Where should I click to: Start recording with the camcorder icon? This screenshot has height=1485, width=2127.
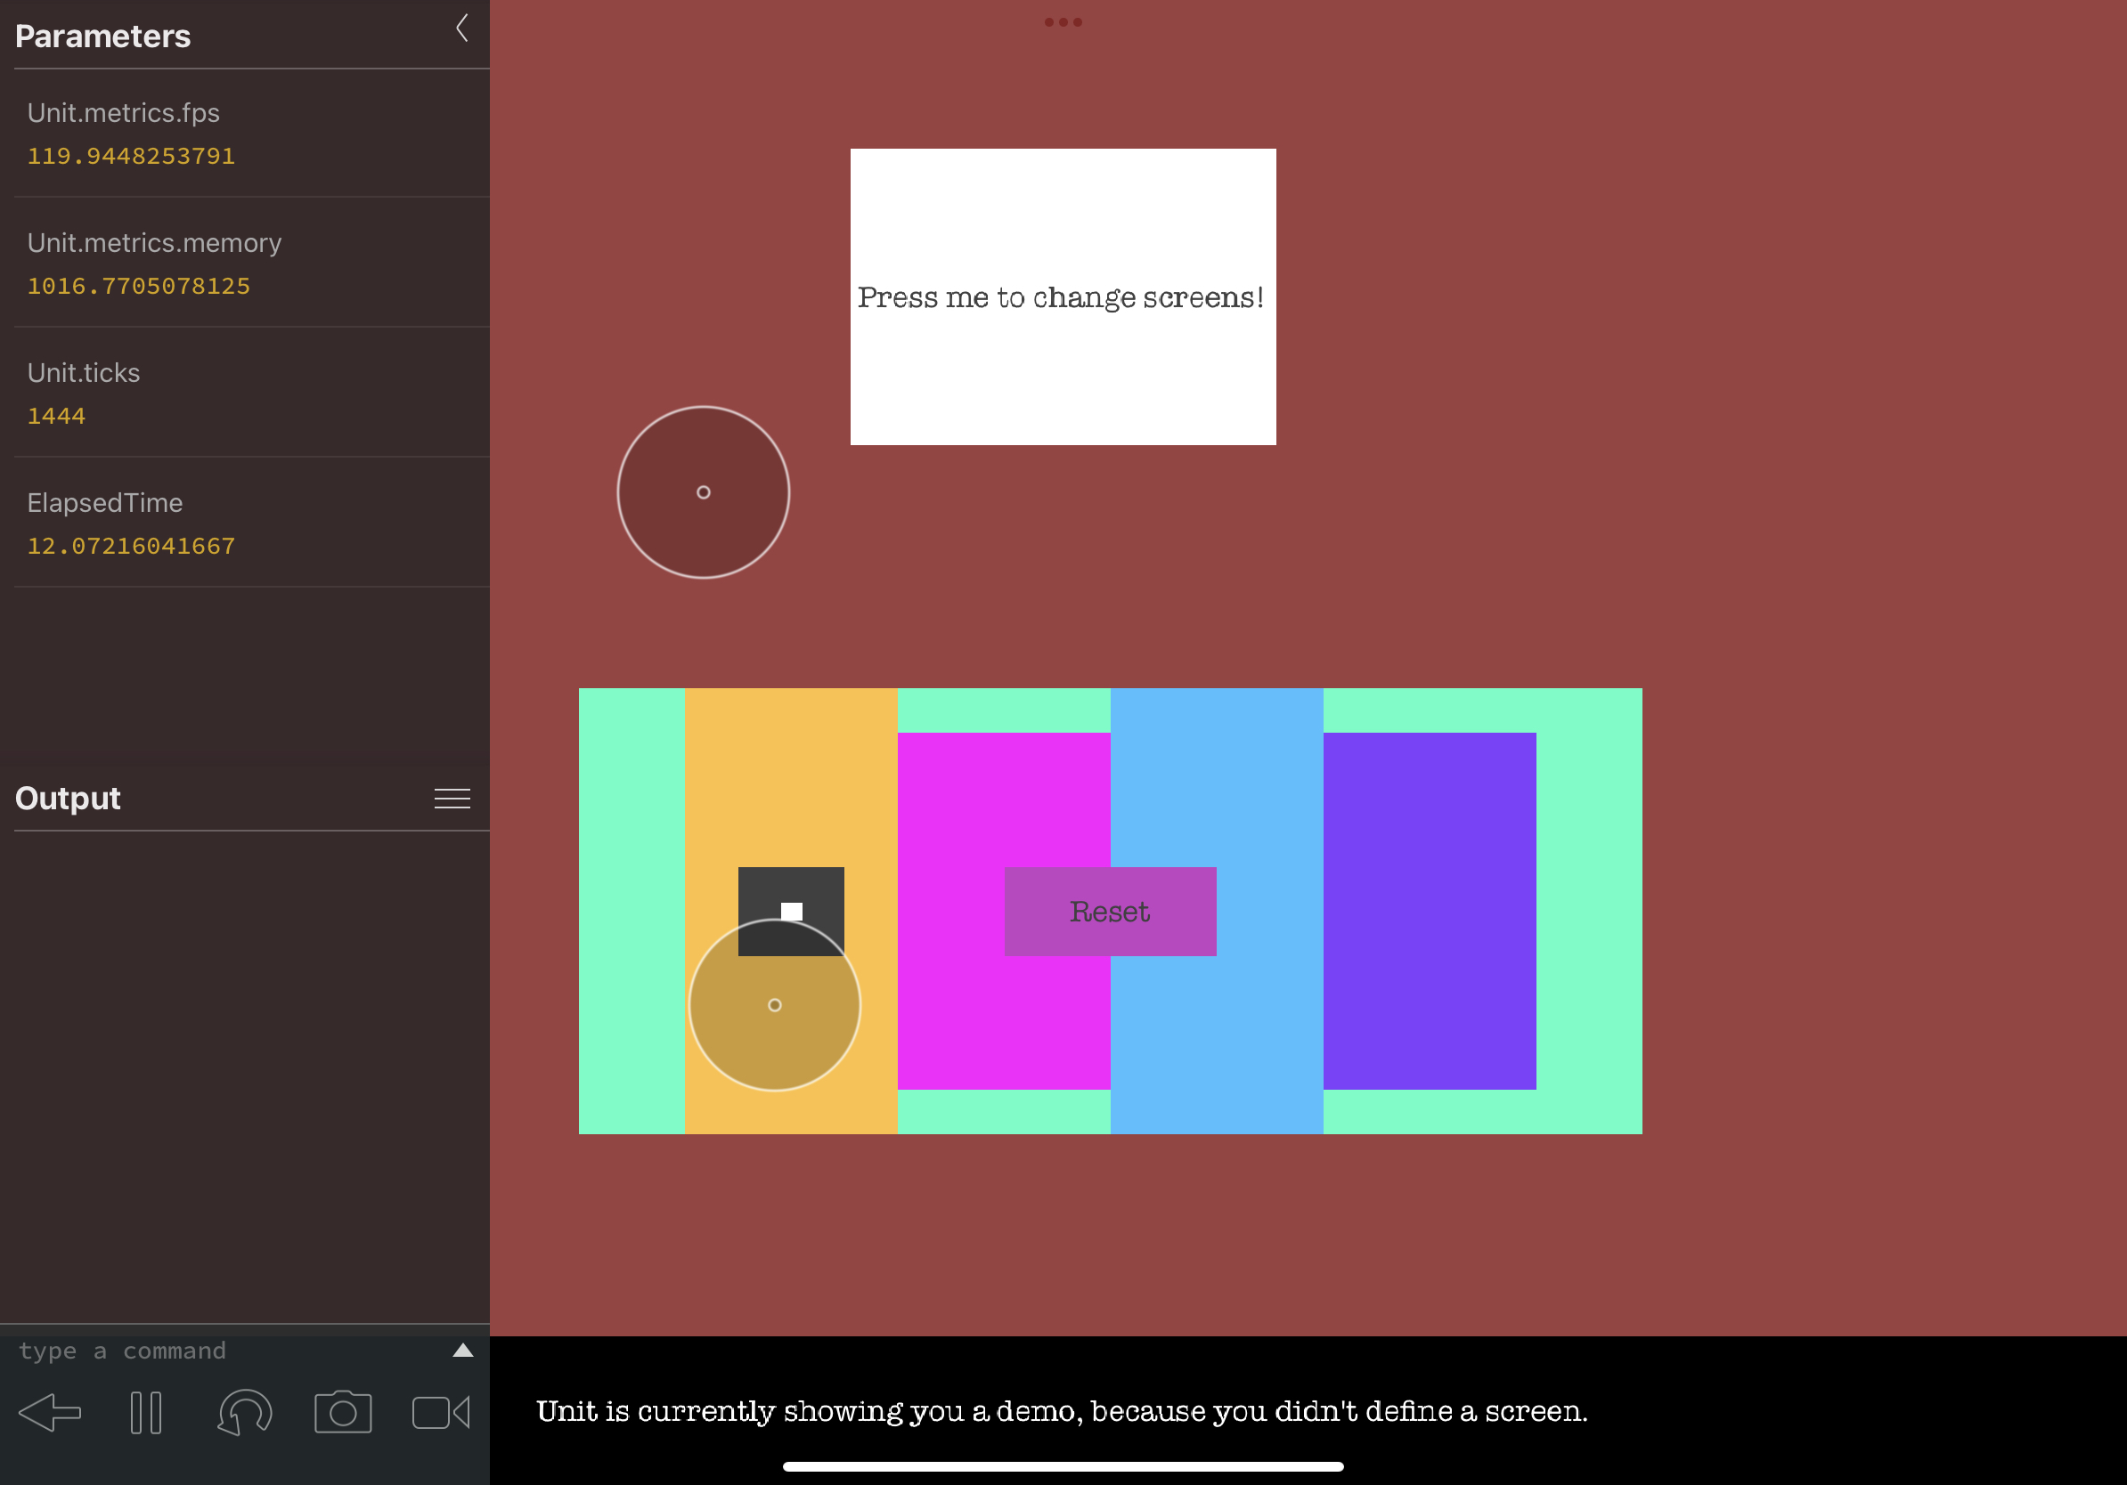(440, 1412)
